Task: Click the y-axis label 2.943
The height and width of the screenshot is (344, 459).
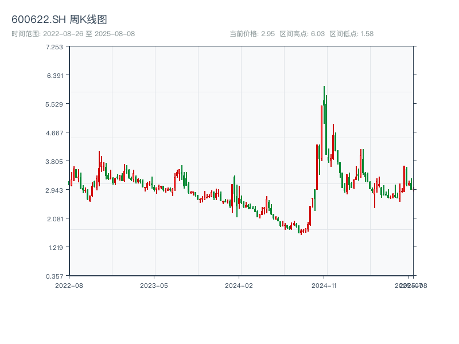Action: click(x=54, y=190)
